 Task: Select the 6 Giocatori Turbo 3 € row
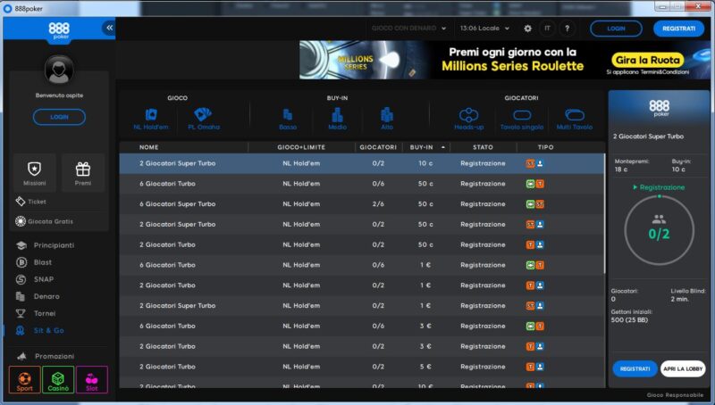(x=362, y=326)
